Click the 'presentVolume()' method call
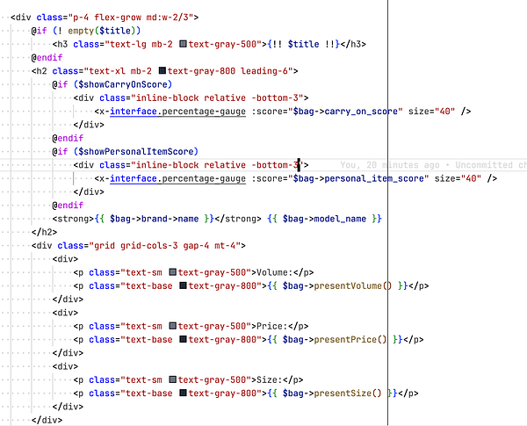The width and height of the screenshot is (527, 426). pos(353,286)
